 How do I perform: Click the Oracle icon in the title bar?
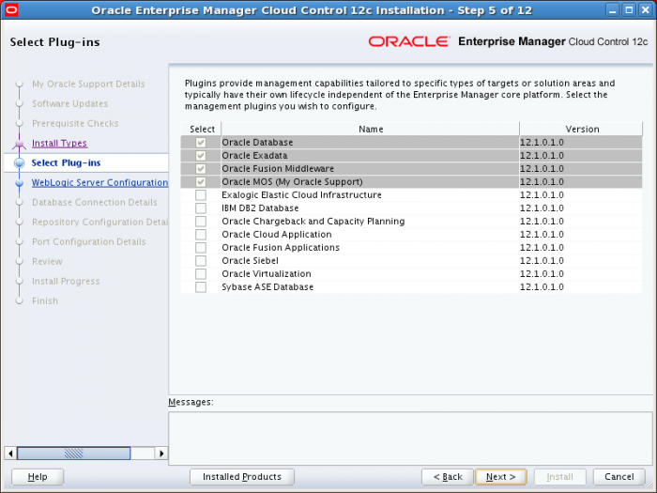(11, 9)
